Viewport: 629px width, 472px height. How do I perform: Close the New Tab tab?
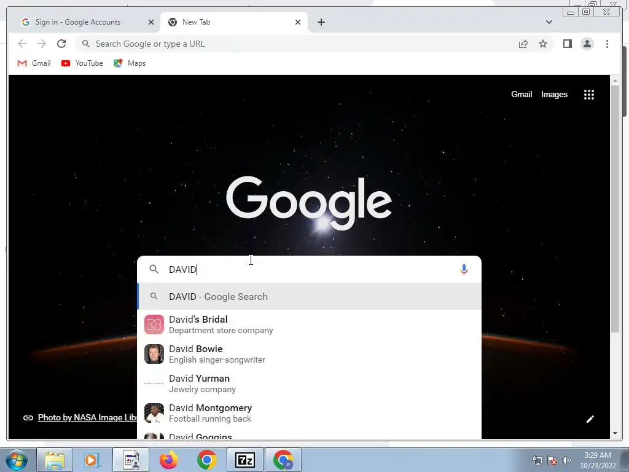(x=298, y=22)
